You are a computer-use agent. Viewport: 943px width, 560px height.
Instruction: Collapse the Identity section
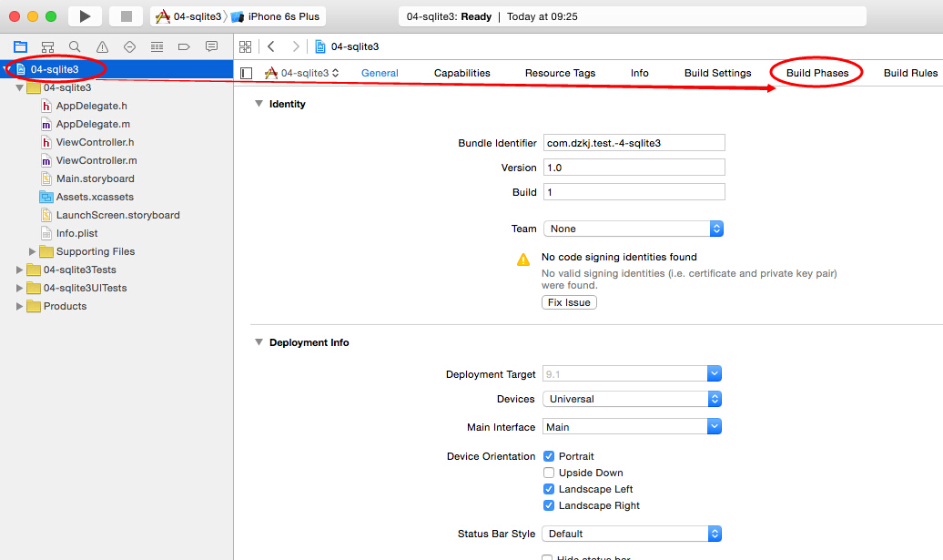click(x=259, y=104)
